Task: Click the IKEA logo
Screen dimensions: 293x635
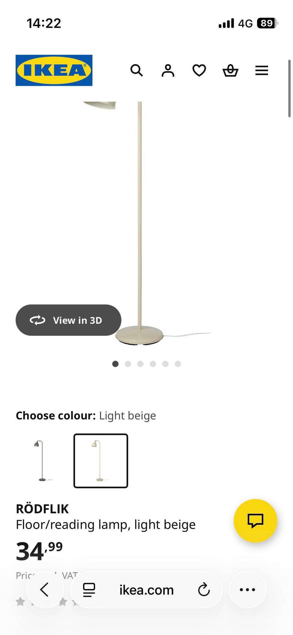Action: click(54, 70)
